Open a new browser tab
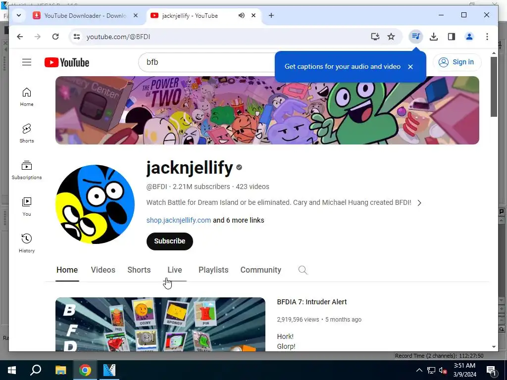The height and width of the screenshot is (380, 507). pyautogui.click(x=271, y=15)
